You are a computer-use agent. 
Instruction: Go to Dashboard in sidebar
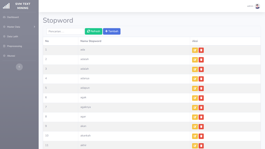click(13, 17)
